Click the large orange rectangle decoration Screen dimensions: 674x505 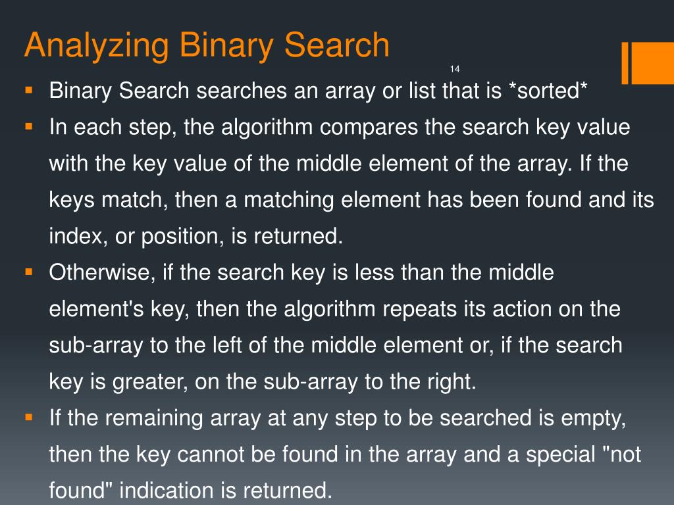(654, 62)
